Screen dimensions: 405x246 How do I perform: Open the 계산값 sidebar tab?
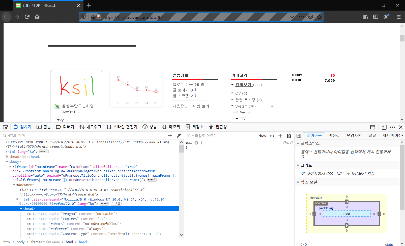pyautogui.click(x=334, y=135)
